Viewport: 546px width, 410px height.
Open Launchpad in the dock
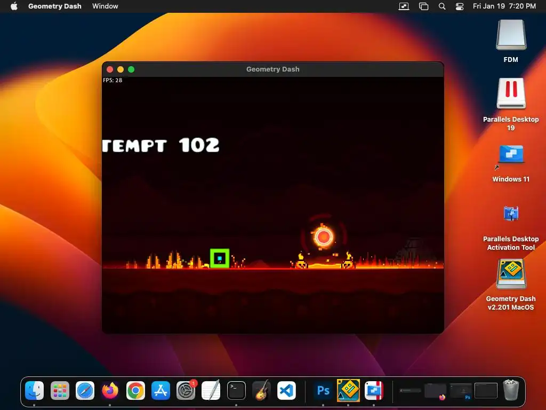click(60, 390)
